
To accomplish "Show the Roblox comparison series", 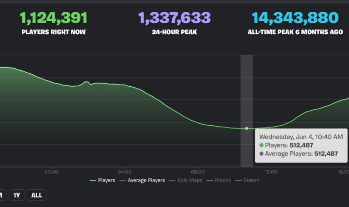I will coord(219,180).
